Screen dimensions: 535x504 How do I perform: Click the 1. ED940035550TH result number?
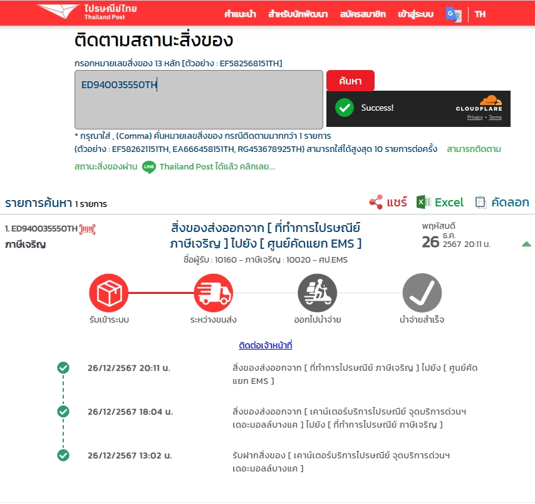coord(41,228)
